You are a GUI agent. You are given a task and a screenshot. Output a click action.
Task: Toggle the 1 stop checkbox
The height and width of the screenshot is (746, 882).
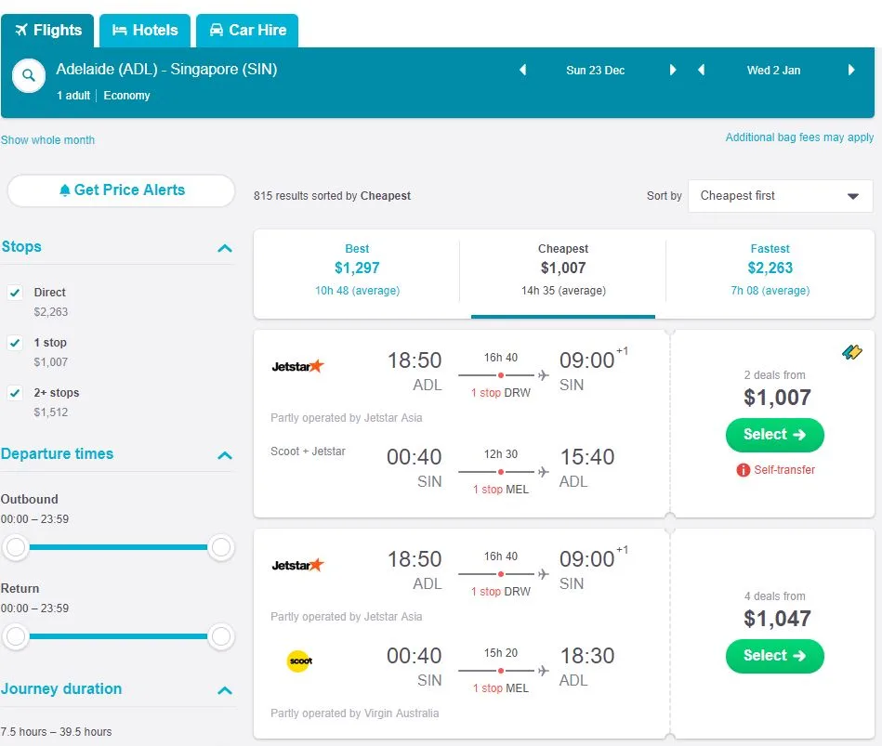tap(15, 343)
